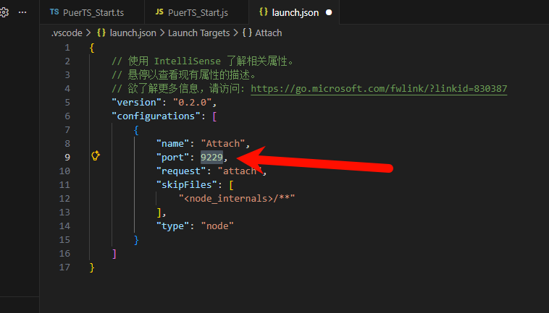The image size is (549, 313).
Task: Click the gear icon at top left
Action: 4,12
